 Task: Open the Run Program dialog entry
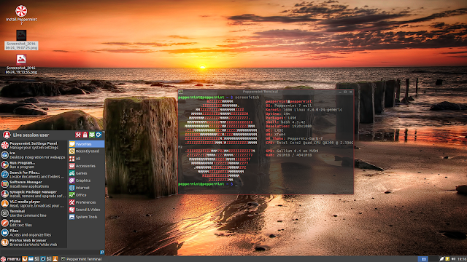pos(34,165)
